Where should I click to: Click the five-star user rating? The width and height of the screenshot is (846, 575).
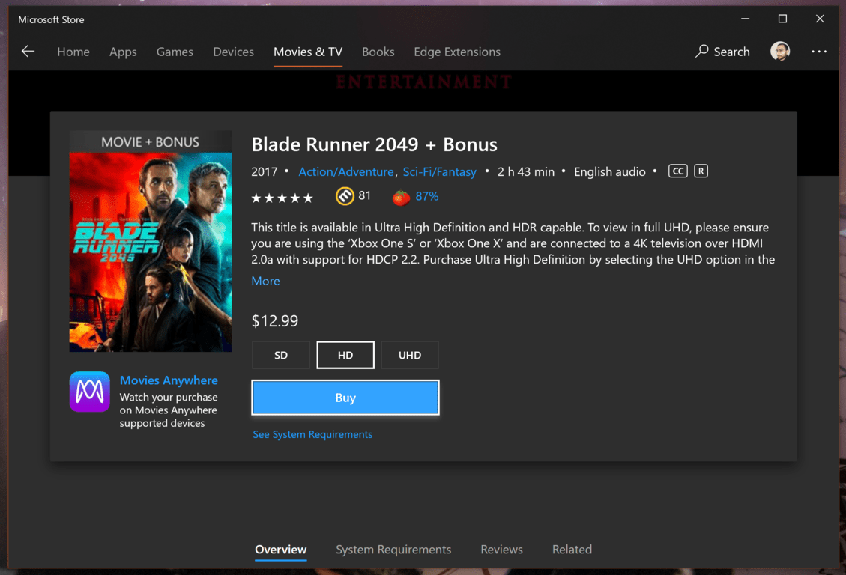coord(282,198)
